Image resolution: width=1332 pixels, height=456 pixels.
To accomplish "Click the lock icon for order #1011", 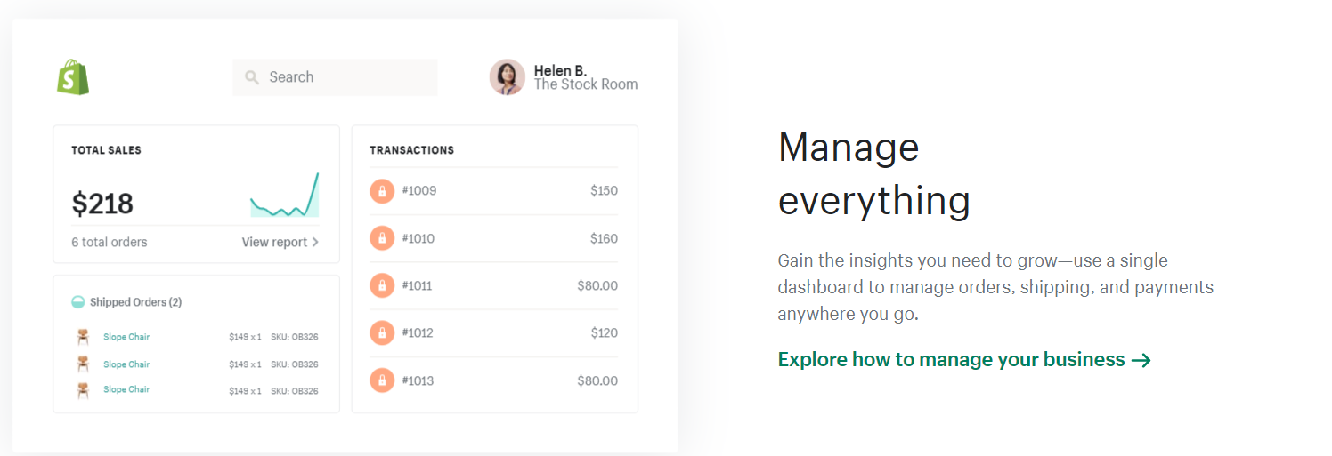I will tap(382, 285).
